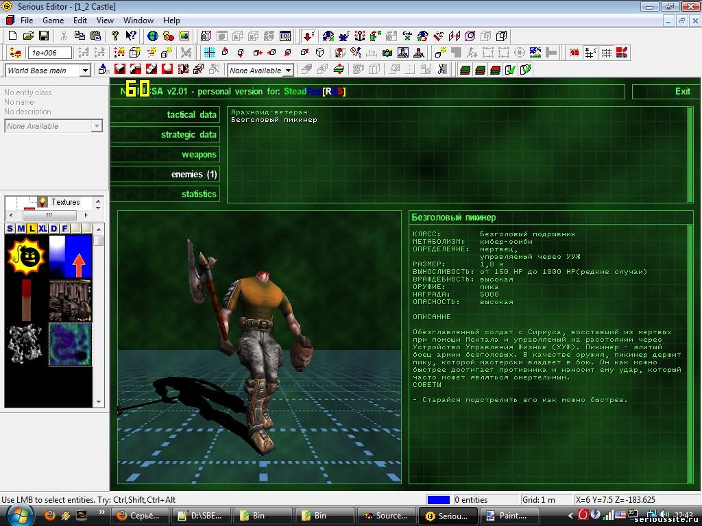Viewport: 702px width, 526px height.
Task: Click the red house entities icon
Action: point(16,53)
